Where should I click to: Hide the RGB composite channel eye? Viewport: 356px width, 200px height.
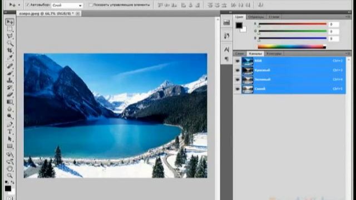click(x=238, y=61)
